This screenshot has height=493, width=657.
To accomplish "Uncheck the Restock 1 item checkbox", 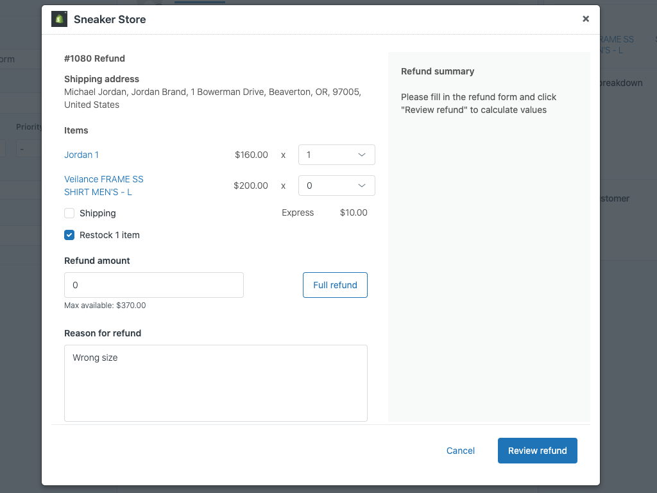I will [69, 235].
